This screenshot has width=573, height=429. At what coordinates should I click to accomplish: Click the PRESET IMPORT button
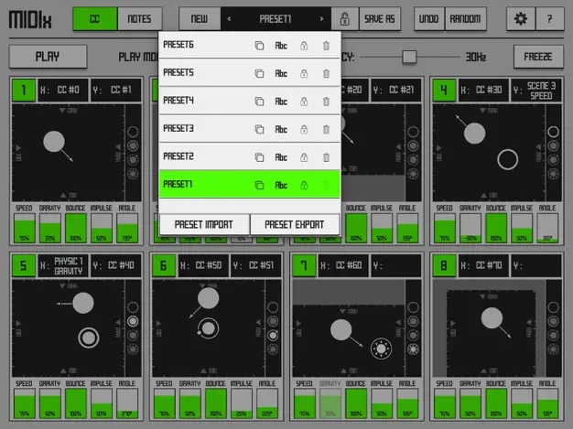point(204,224)
